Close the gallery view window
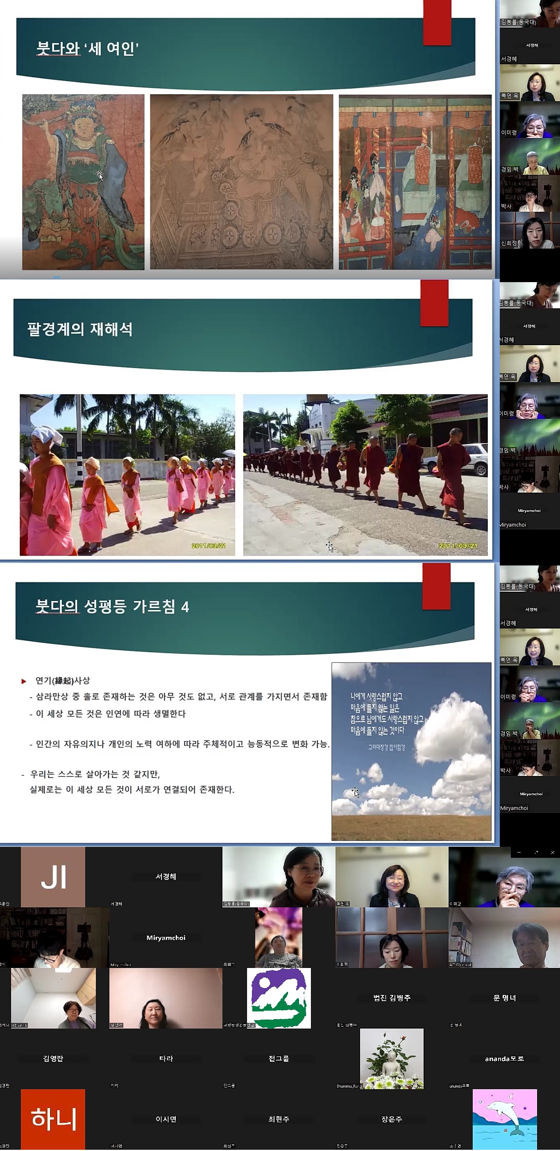Viewport: 560px width, 1151px height. [552, 853]
